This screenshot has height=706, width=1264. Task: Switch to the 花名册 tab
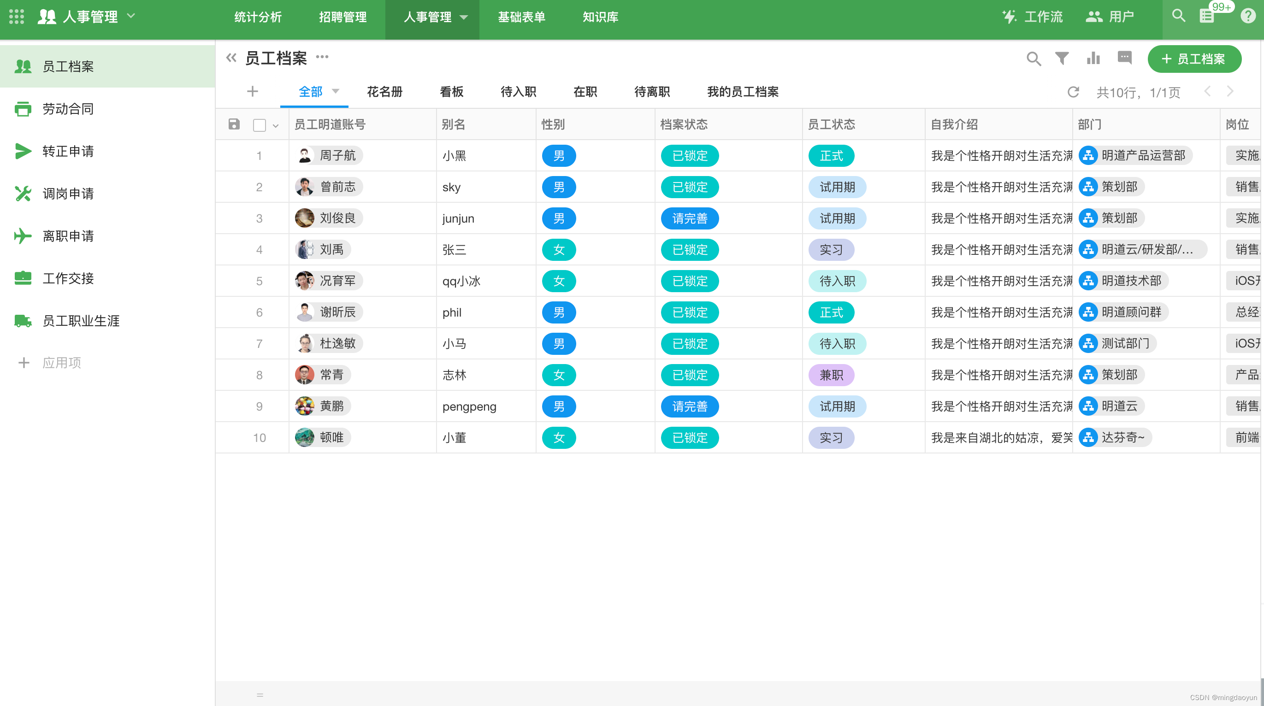click(385, 92)
